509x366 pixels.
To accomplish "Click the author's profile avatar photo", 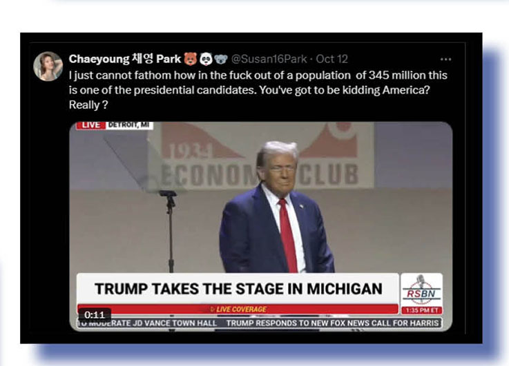I will click(x=48, y=66).
